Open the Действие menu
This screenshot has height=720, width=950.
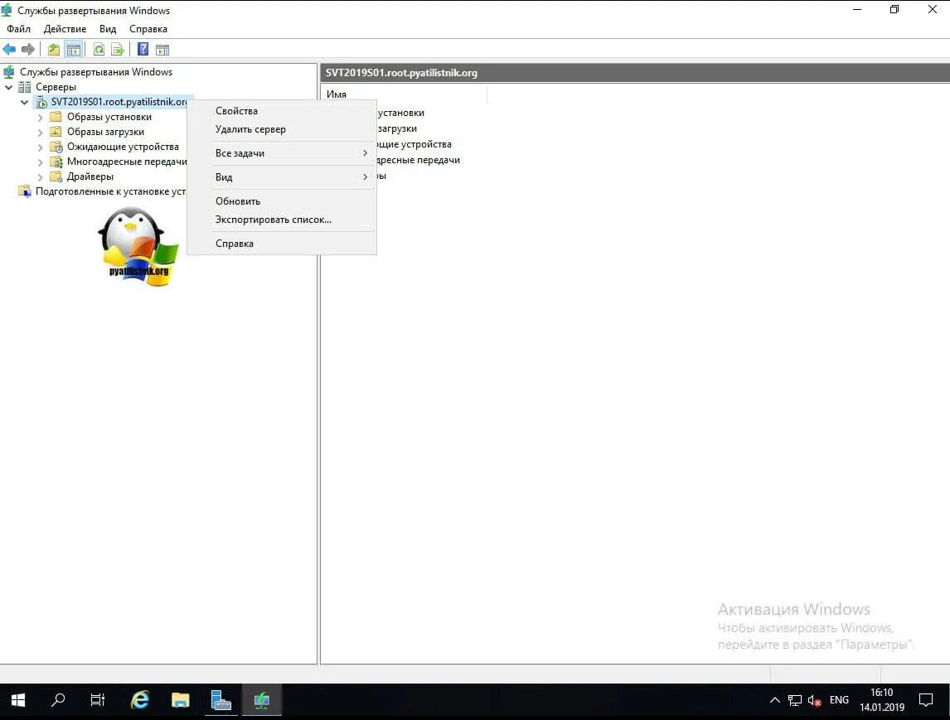64,28
